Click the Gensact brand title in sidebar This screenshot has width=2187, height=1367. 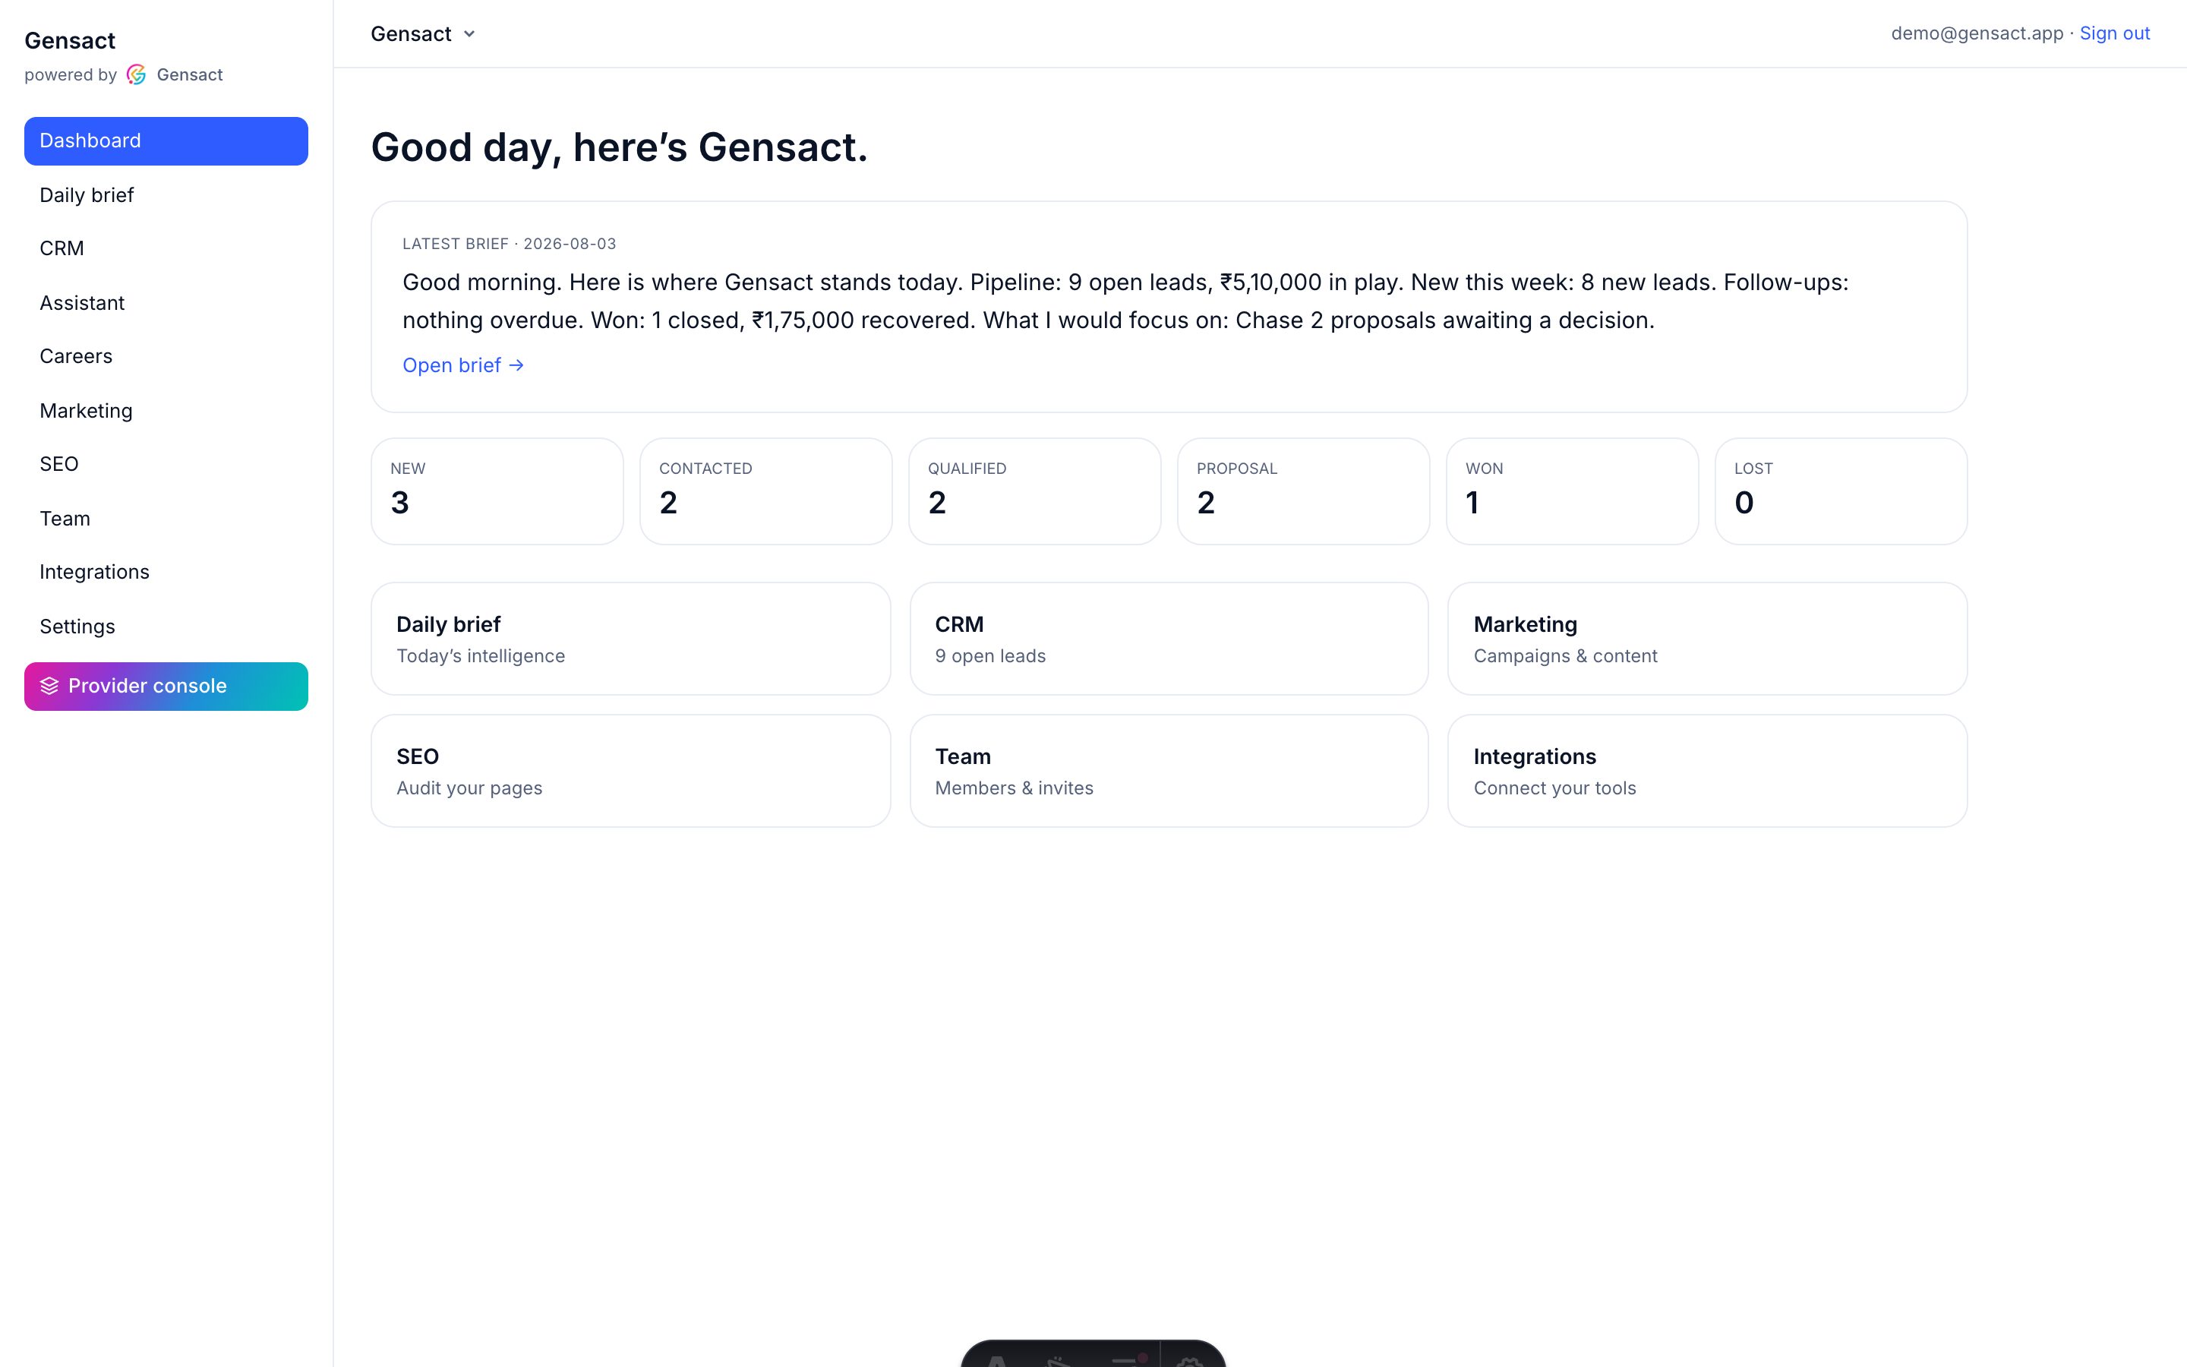coord(70,41)
